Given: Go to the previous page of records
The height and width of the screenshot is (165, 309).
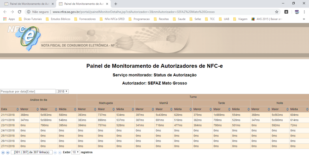Looking at the screenshot, I should 8,152.
